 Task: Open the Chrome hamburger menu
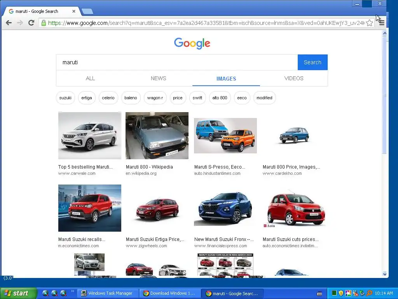click(382, 23)
